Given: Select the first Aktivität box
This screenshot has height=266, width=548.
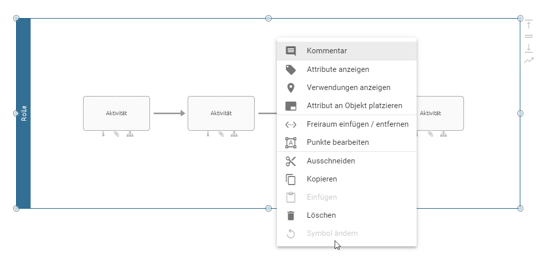Looking at the screenshot, I should pos(116,113).
